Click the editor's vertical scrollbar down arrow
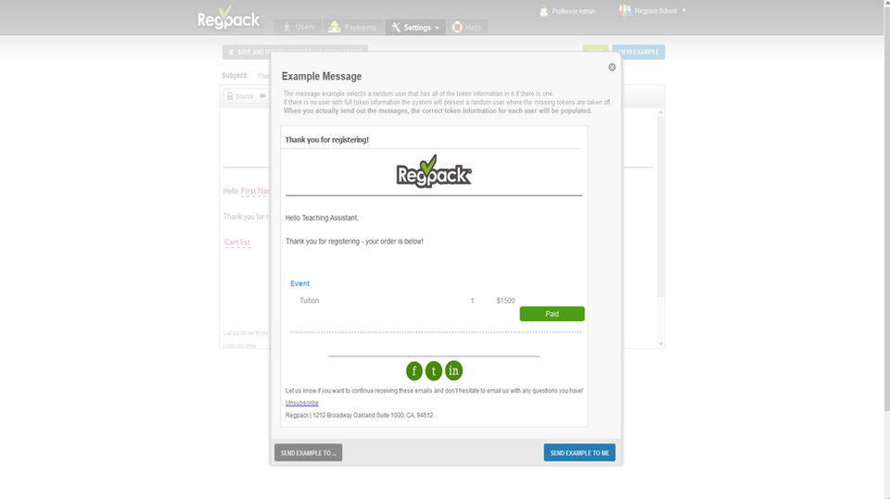890x499 pixels. (x=661, y=343)
